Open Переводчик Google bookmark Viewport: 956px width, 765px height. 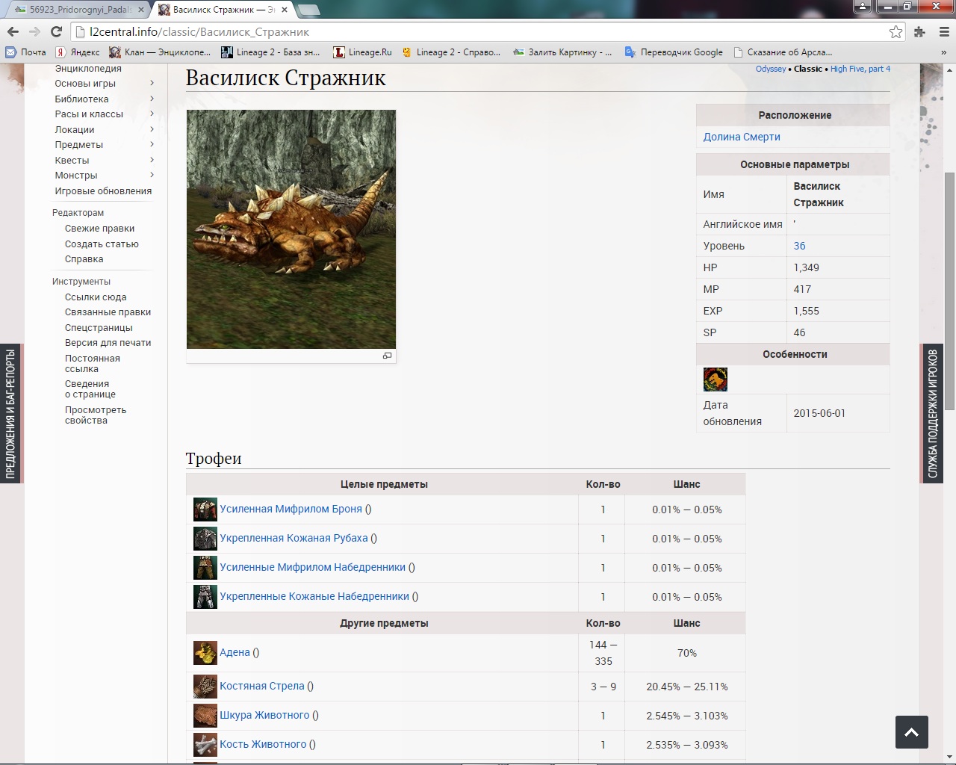674,52
